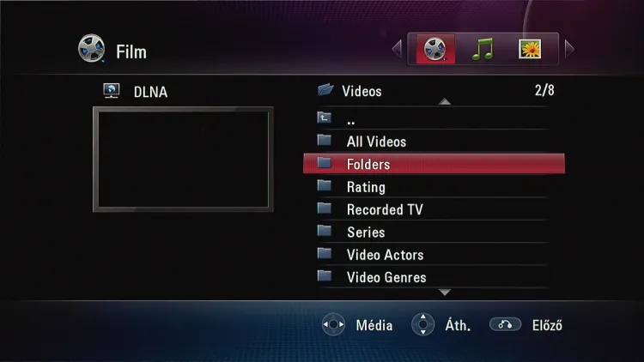Click the empty video preview thumbnail
644x362 pixels.
[x=183, y=160]
